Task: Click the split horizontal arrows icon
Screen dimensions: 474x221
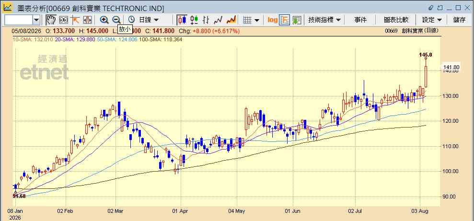Action: [x=87, y=20]
